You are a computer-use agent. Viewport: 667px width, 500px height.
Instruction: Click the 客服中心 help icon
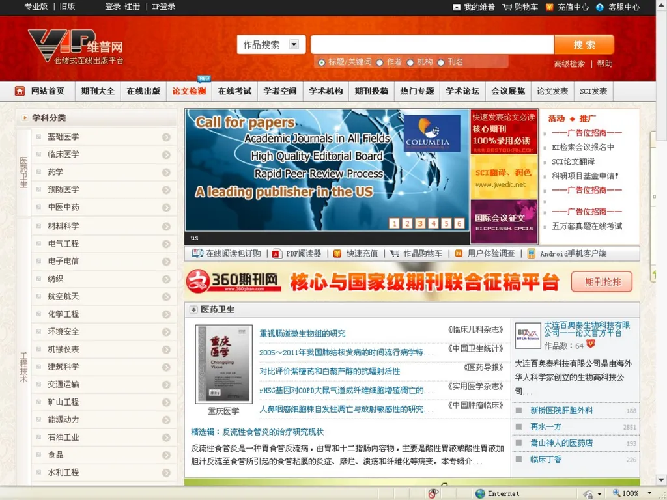click(600, 7)
